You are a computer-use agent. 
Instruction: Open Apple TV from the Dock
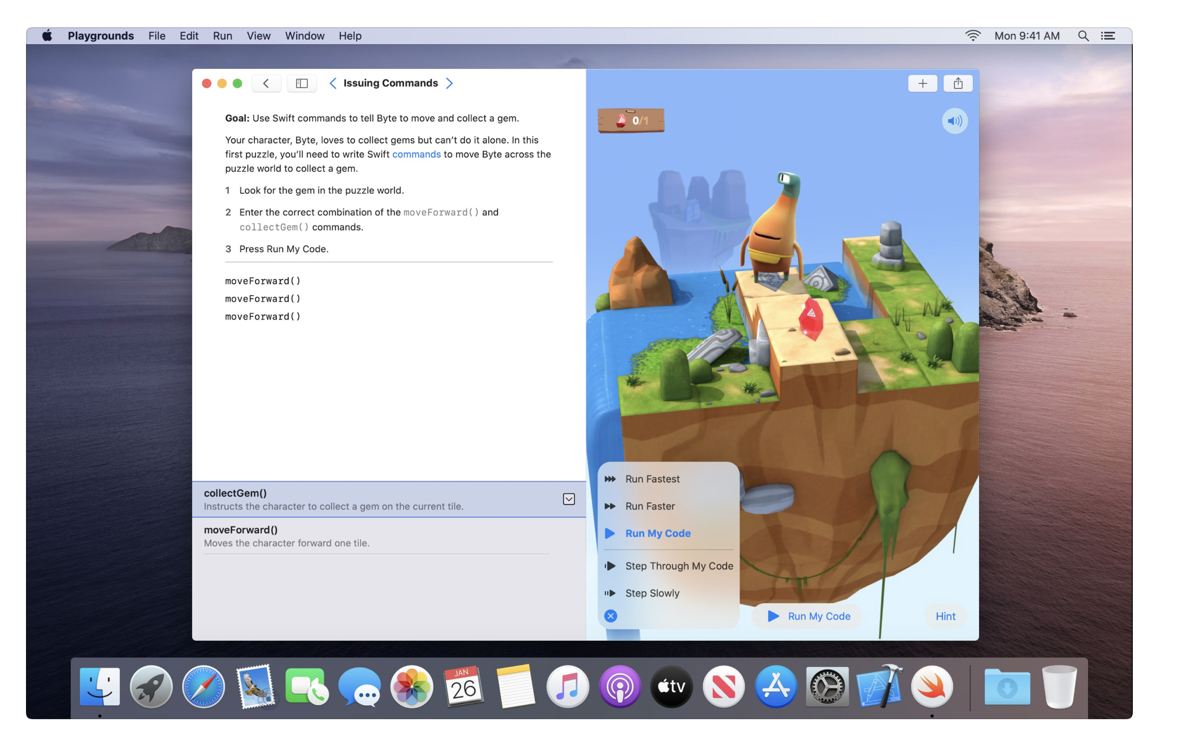click(x=672, y=687)
